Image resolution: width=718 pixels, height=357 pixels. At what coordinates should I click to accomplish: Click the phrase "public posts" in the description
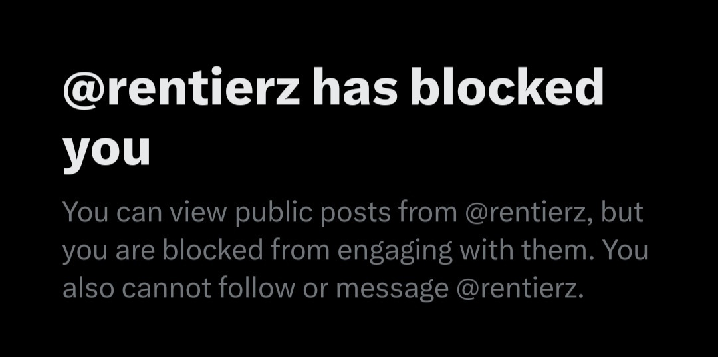[x=312, y=214]
